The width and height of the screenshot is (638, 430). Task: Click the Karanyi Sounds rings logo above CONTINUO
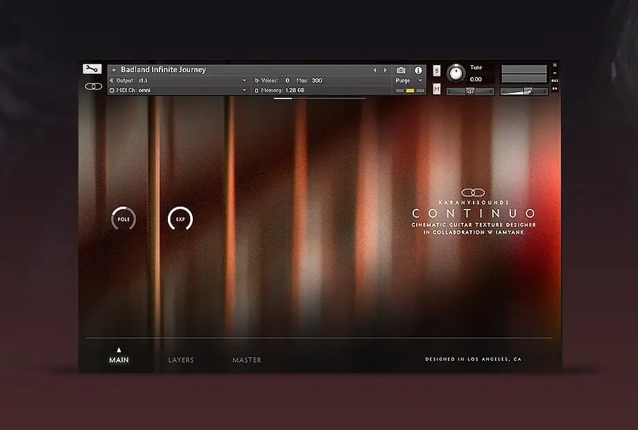(473, 192)
